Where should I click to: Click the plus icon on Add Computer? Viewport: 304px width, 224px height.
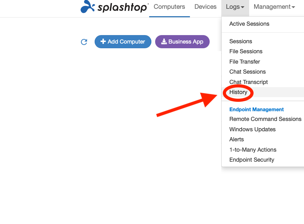(x=103, y=41)
